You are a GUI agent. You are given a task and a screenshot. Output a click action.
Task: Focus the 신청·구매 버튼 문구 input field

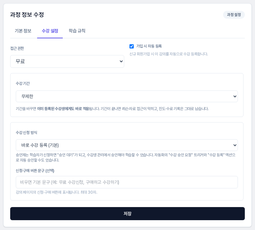coord(127,182)
